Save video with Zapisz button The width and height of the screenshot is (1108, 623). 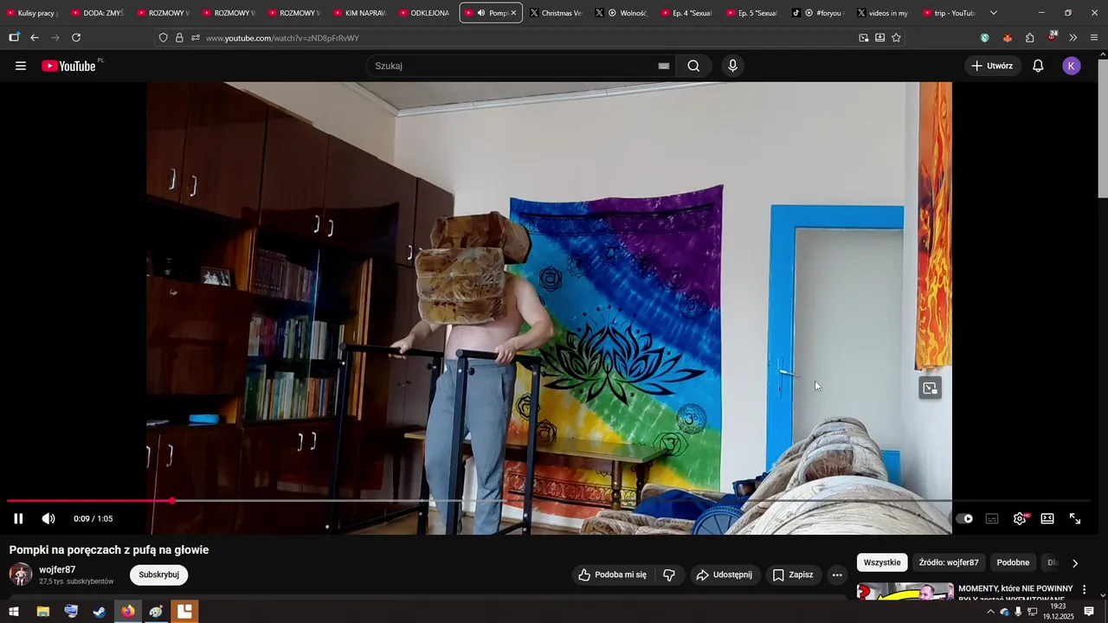[793, 575]
